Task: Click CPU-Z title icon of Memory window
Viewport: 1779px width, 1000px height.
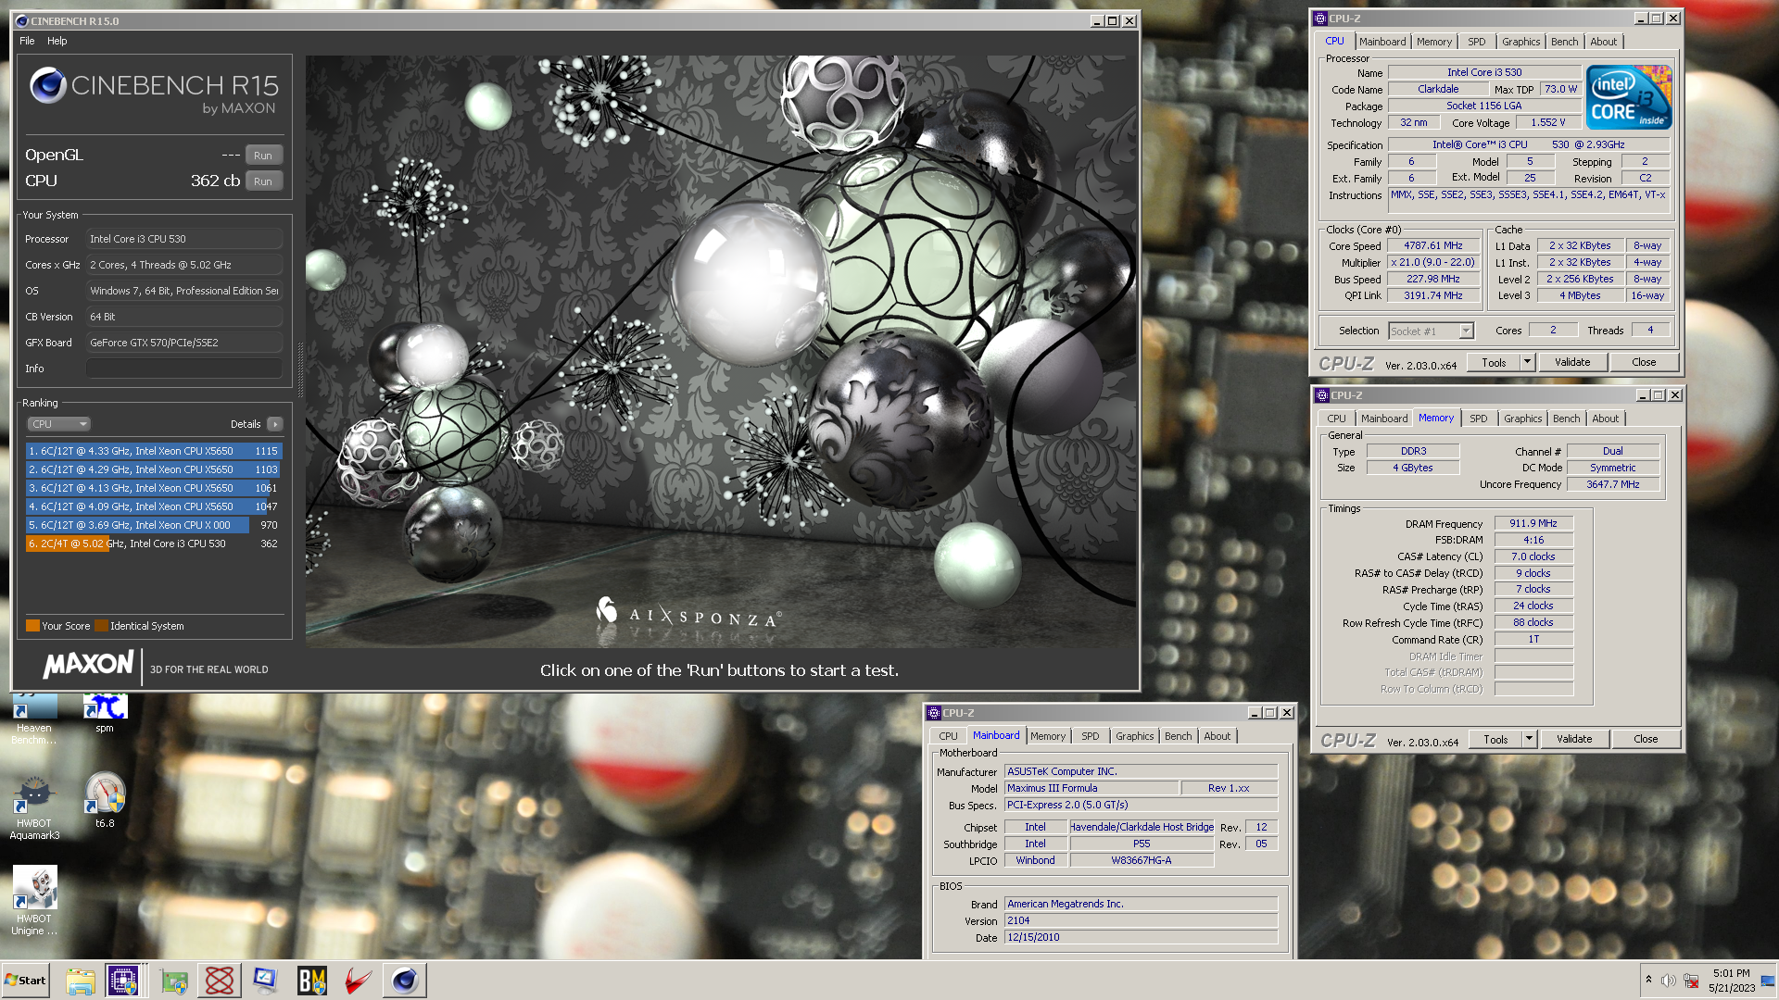Action: 1322,395
